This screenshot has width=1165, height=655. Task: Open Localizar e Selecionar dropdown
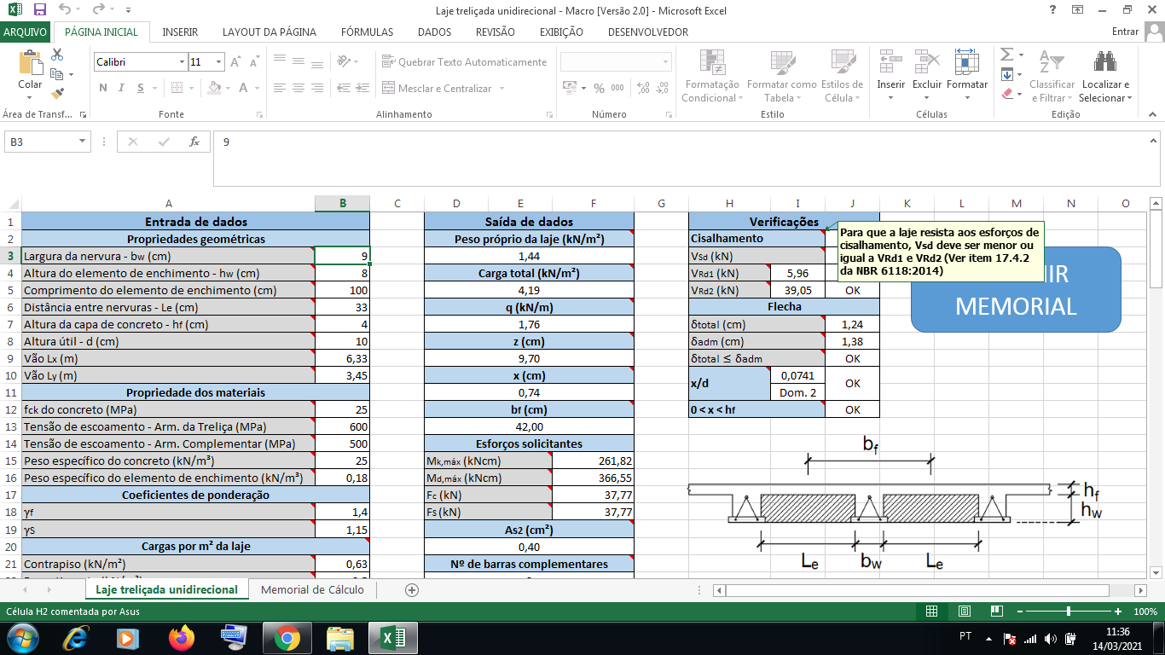(1105, 75)
